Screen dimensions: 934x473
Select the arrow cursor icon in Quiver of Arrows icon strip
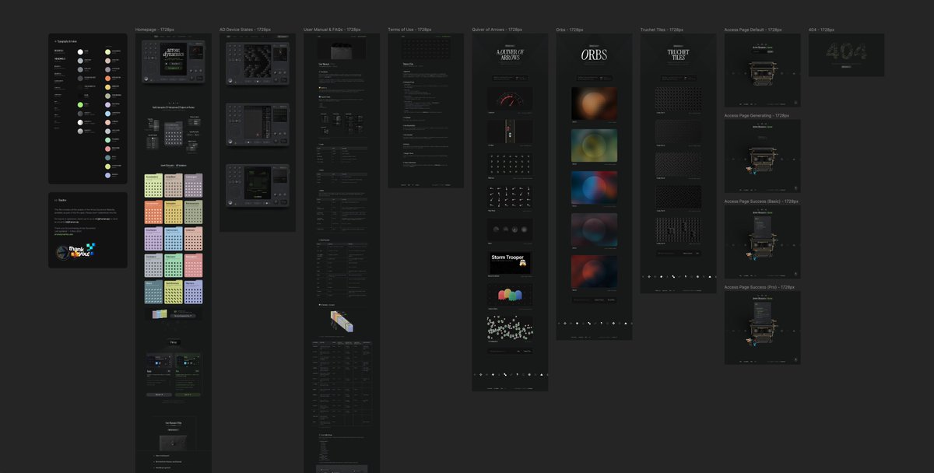click(x=505, y=375)
